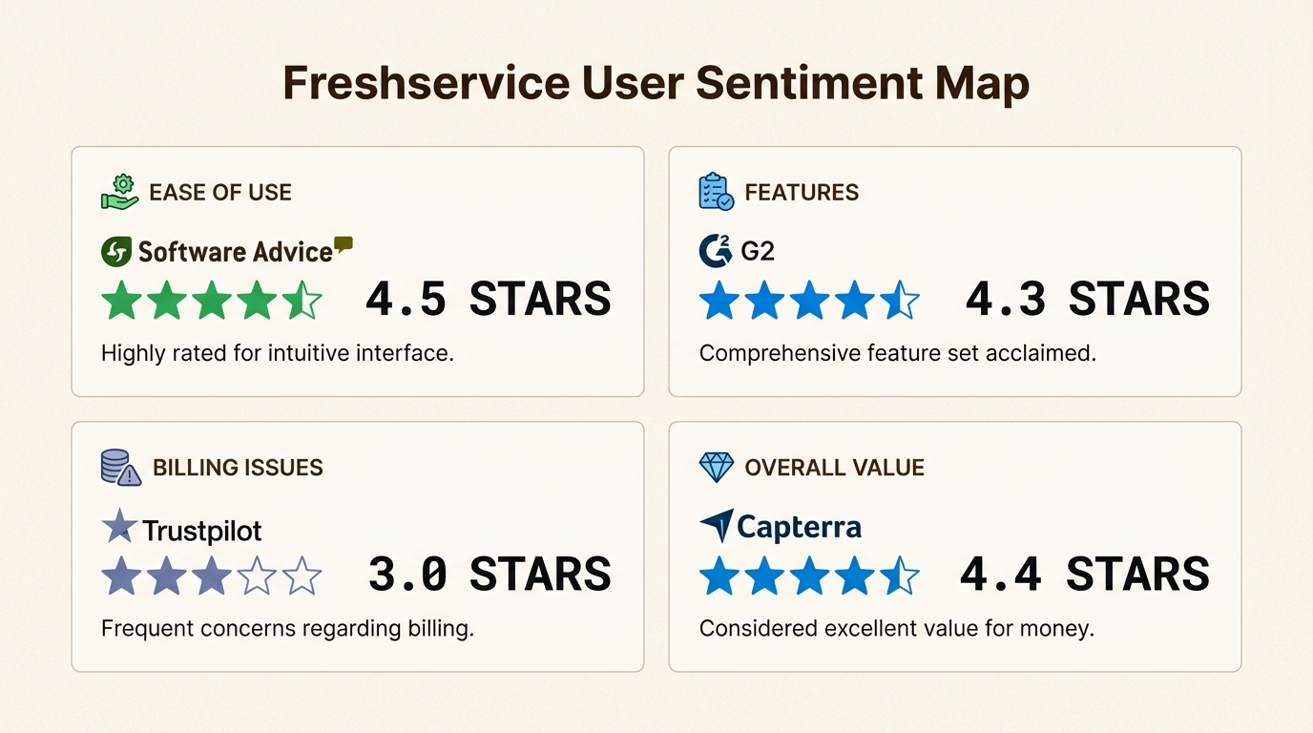Click the last empty Trustpilot star
Image resolution: width=1313 pixels, height=733 pixels.
pos(302,576)
